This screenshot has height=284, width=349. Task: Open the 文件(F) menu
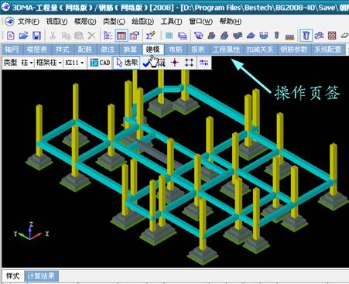[29, 22]
